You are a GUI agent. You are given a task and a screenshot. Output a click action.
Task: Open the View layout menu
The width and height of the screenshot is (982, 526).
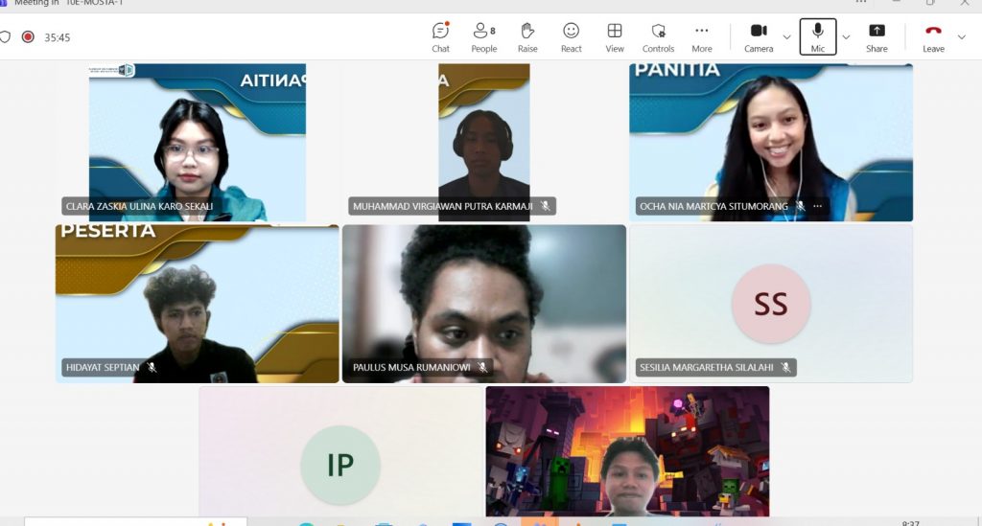pos(615,36)
